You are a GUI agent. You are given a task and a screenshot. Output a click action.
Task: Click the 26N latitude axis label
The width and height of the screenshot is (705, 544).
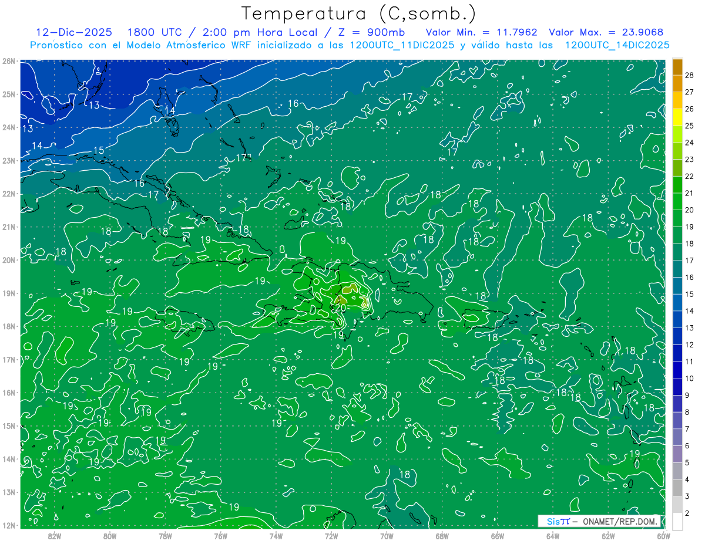click(8, 61)
